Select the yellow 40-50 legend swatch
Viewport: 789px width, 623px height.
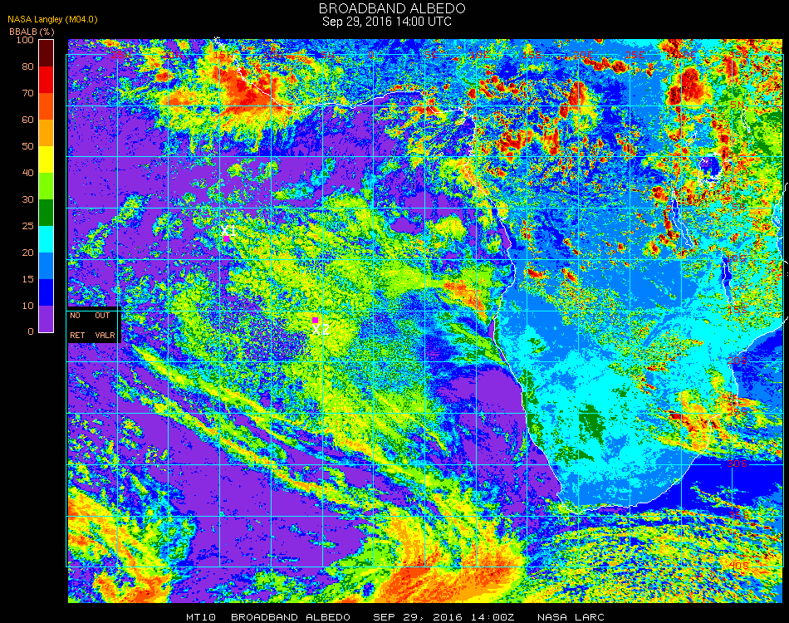click(47, 159)
